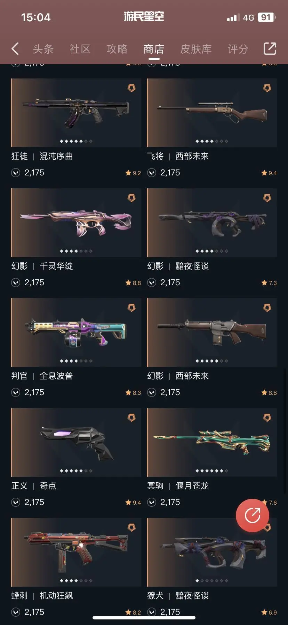
Task: Open the 冥驹 偃月苍龙 sniper thumbnail
Action: tap(212, 442)
